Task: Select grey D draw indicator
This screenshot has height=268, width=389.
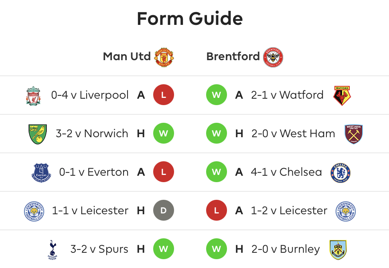Action: [164, 211]
